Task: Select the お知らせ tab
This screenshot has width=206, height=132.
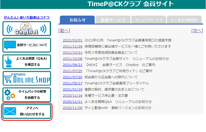Action: pyautogui.click(x=77, y=20)
